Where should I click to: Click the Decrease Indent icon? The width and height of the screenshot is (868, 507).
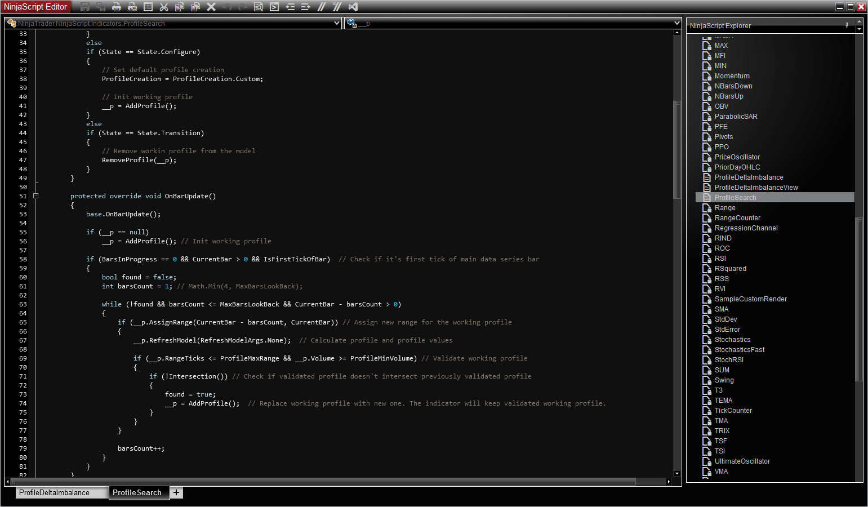click(290, 7)
